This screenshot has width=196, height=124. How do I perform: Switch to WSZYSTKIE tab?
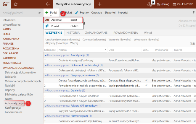coord(54,33)
